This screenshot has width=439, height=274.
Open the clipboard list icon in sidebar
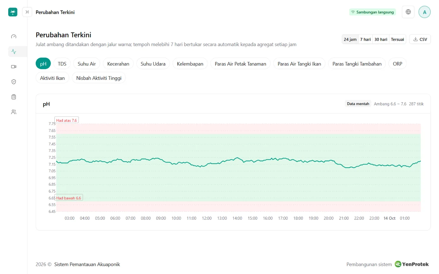14,97
